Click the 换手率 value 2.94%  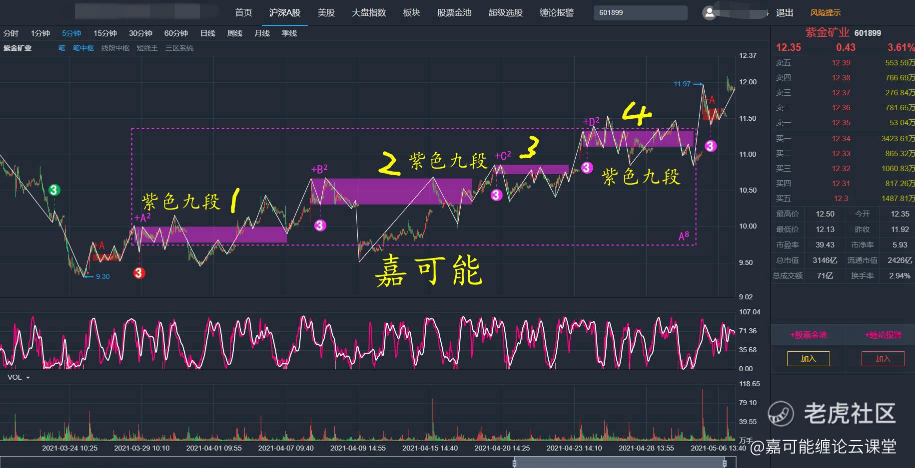click(900, 276)
